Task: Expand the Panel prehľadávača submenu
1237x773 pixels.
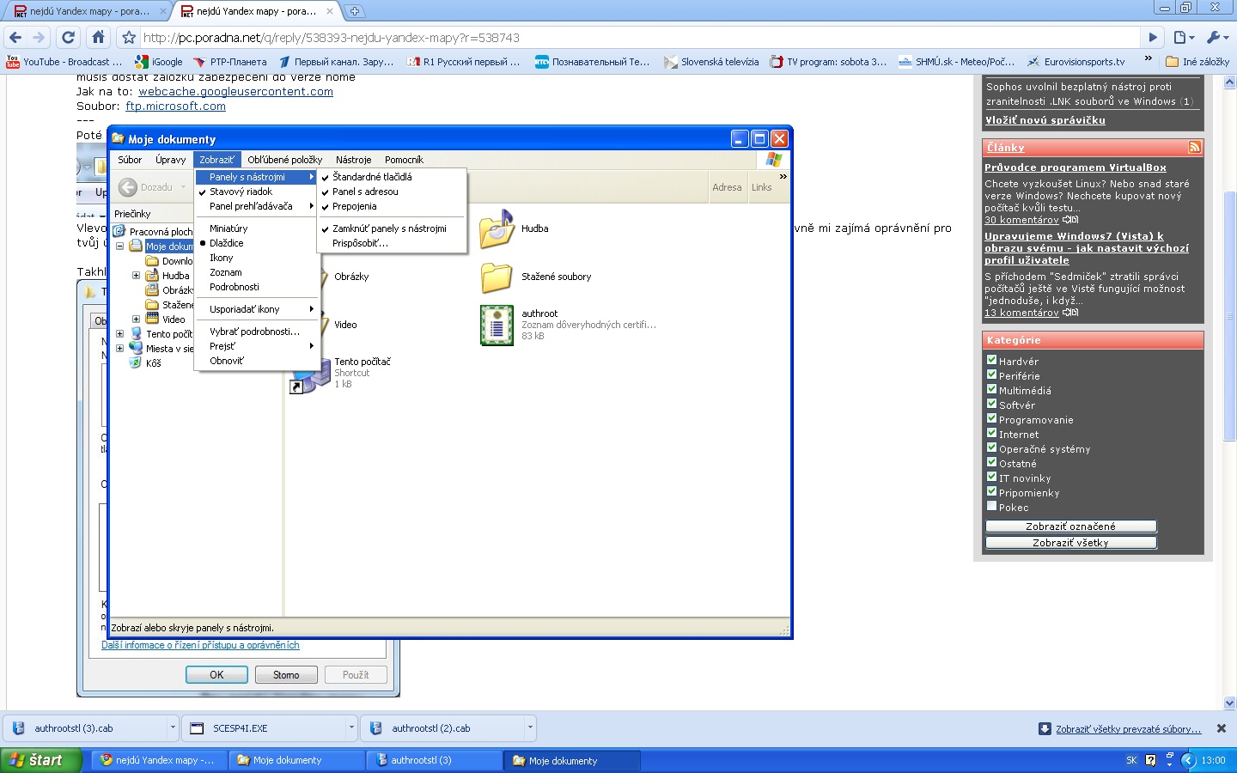Action: 257,206
